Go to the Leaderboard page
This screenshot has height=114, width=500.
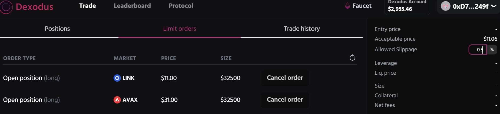[132, 6]
